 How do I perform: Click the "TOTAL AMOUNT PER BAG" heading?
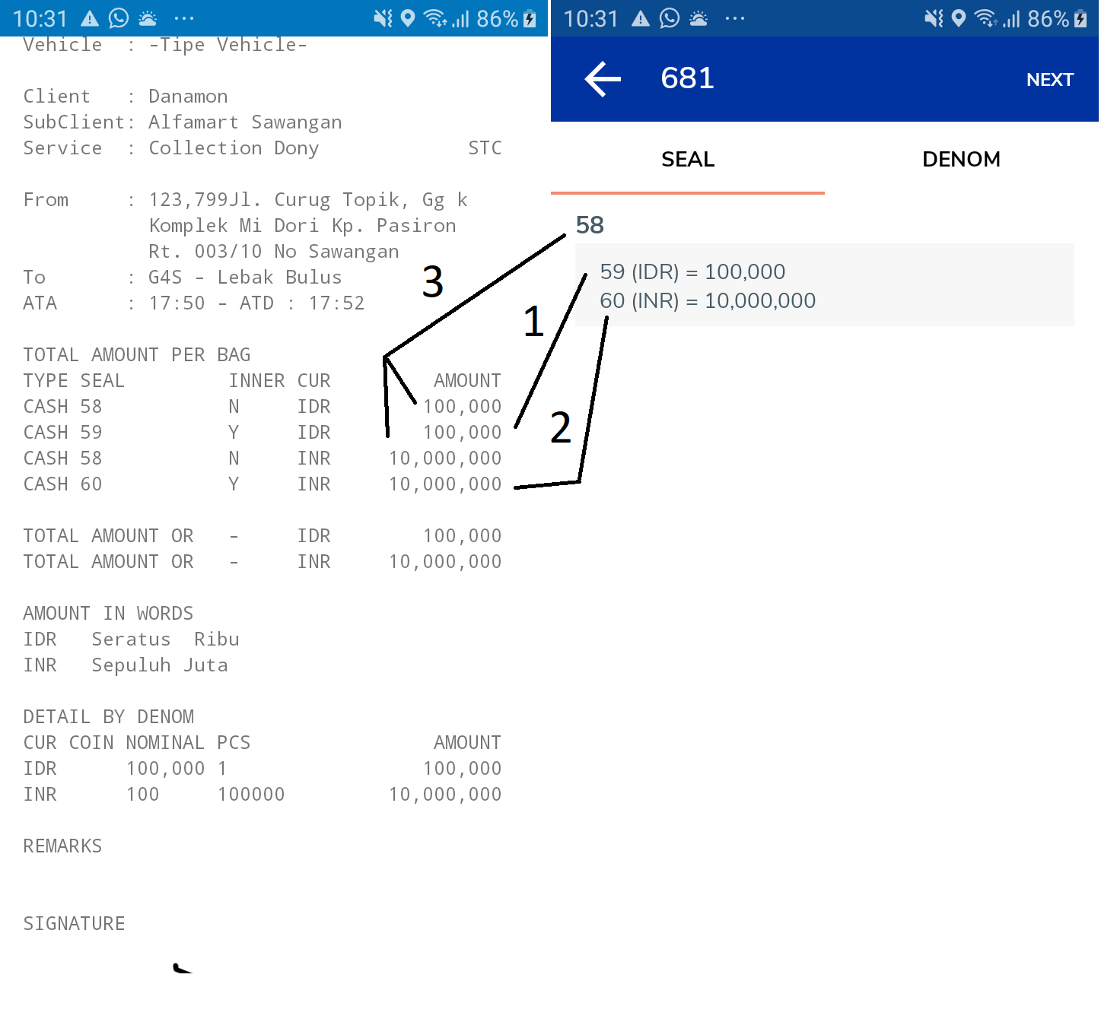coord(137,355)
